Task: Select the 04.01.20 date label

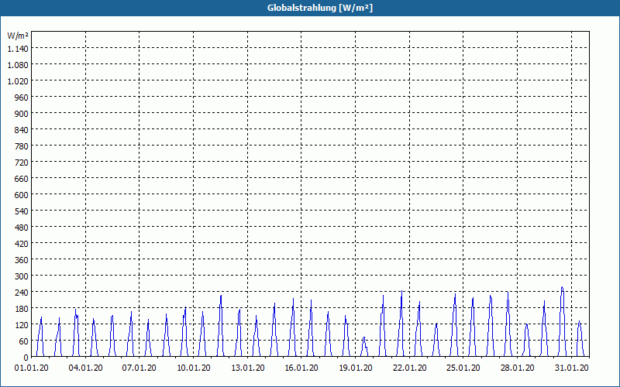Action: 85,368
